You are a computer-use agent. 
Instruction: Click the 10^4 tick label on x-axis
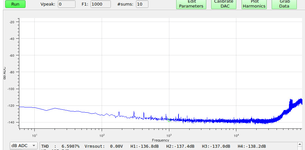click(x=236, y=135)
